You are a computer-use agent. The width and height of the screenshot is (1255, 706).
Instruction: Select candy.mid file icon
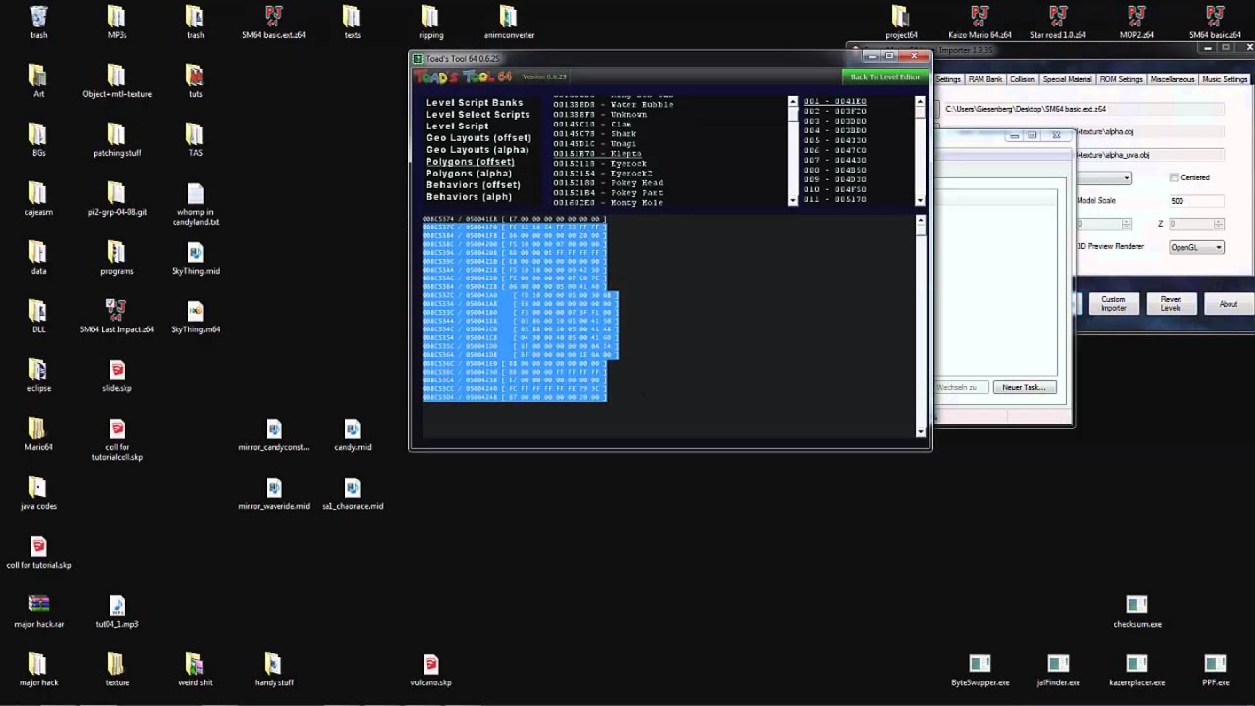click(352, 429)
